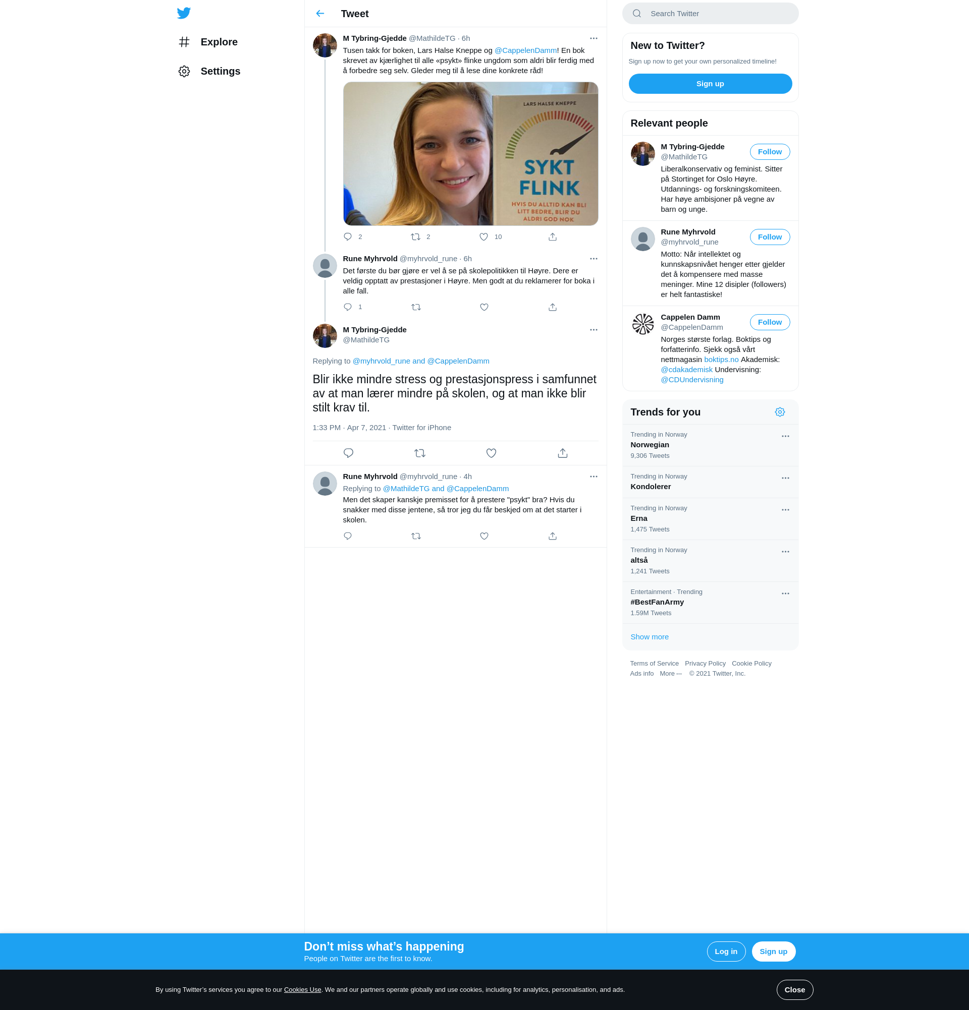Open Twitter for iPhone source link
Screen dimensions: 969x1010
coord(421,428)
